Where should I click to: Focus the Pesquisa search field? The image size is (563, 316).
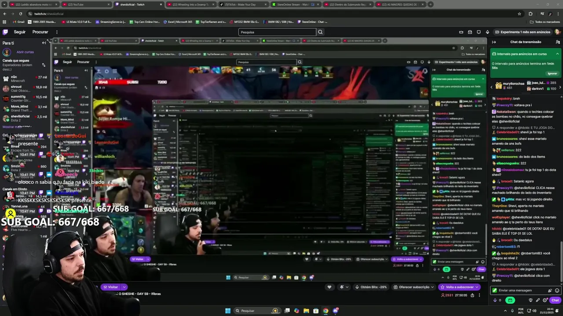[x=277, y=32]
